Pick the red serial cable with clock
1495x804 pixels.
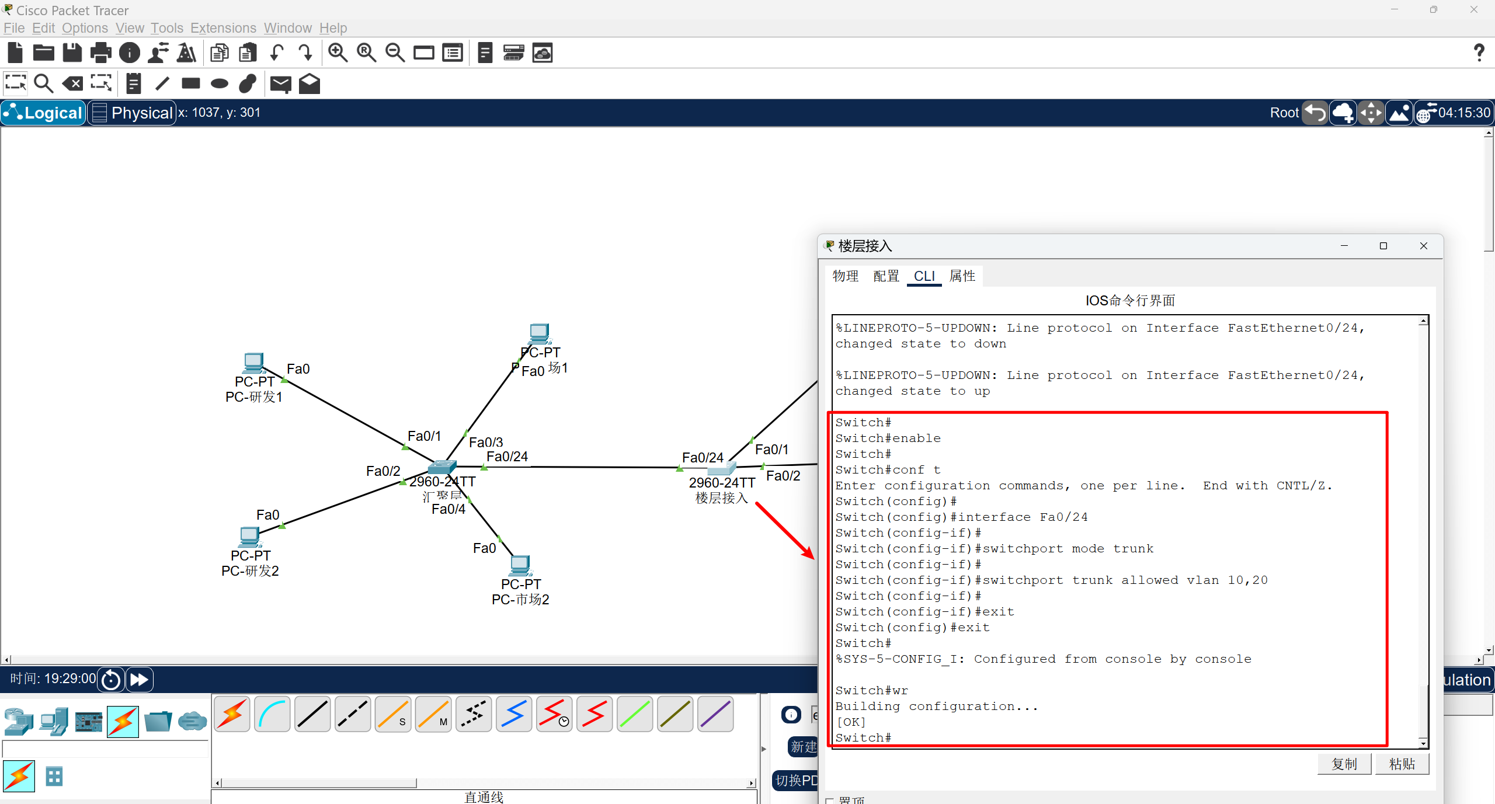[x=554, y=714]
